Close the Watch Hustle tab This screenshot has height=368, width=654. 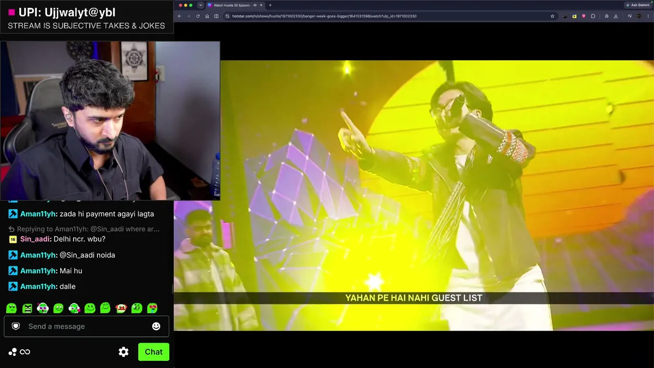pyautogui.click(x=261, y=5)
